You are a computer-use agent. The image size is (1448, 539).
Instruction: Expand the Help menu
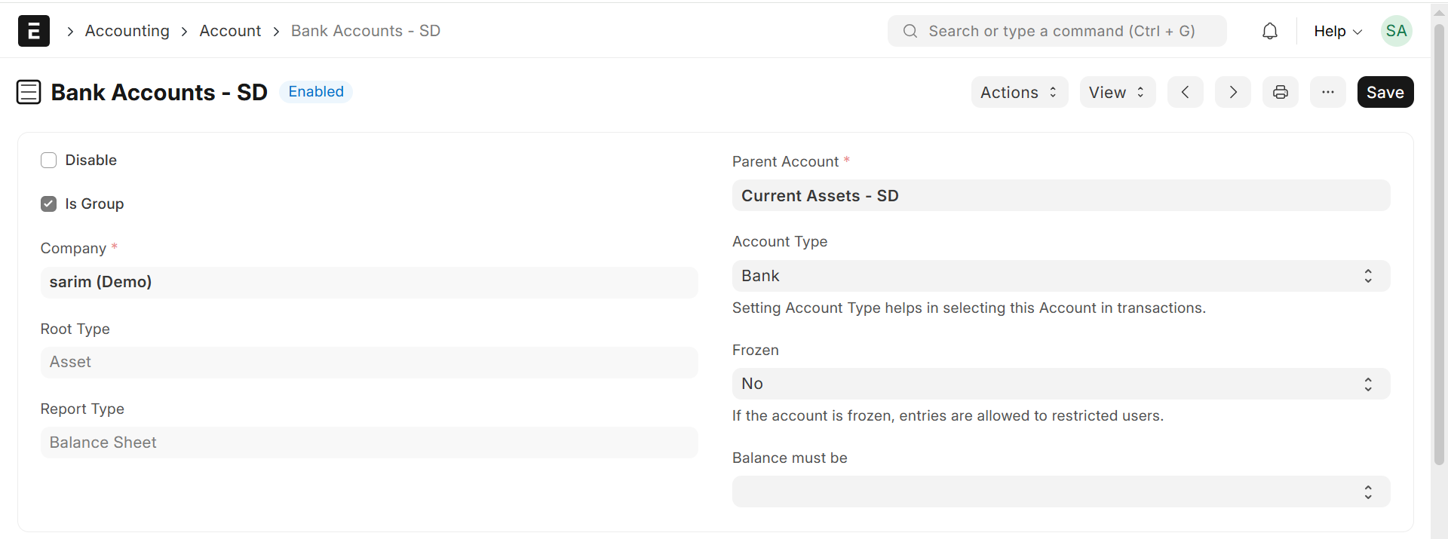[1337, 31]
